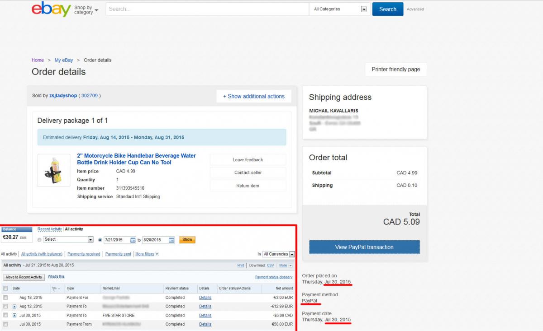Open the All Categories dropdown
The height and width of the screenshot is (331, 543).
point(340,9)
